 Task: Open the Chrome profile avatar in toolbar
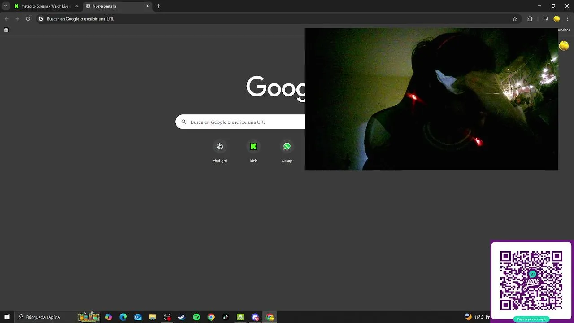pos(557,19)
